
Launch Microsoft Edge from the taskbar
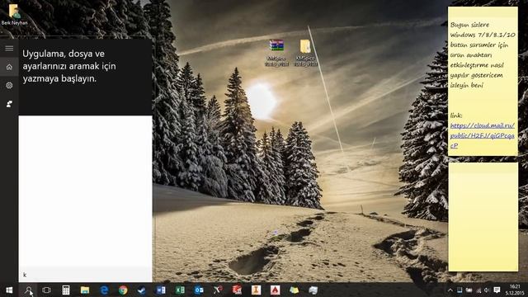coord(104,290)
